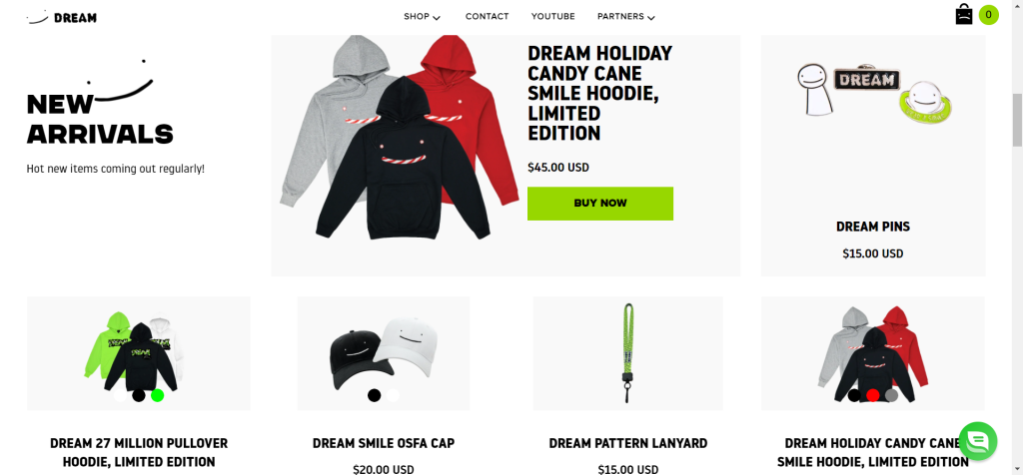
Task: Open the Contact menu item
Action: pos(487,16)
